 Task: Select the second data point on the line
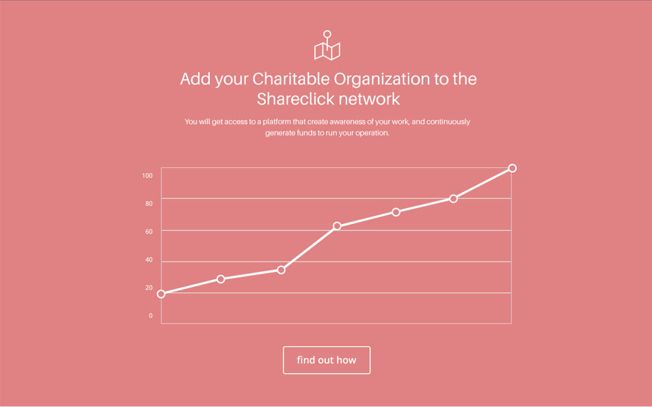tap(221, 279)
